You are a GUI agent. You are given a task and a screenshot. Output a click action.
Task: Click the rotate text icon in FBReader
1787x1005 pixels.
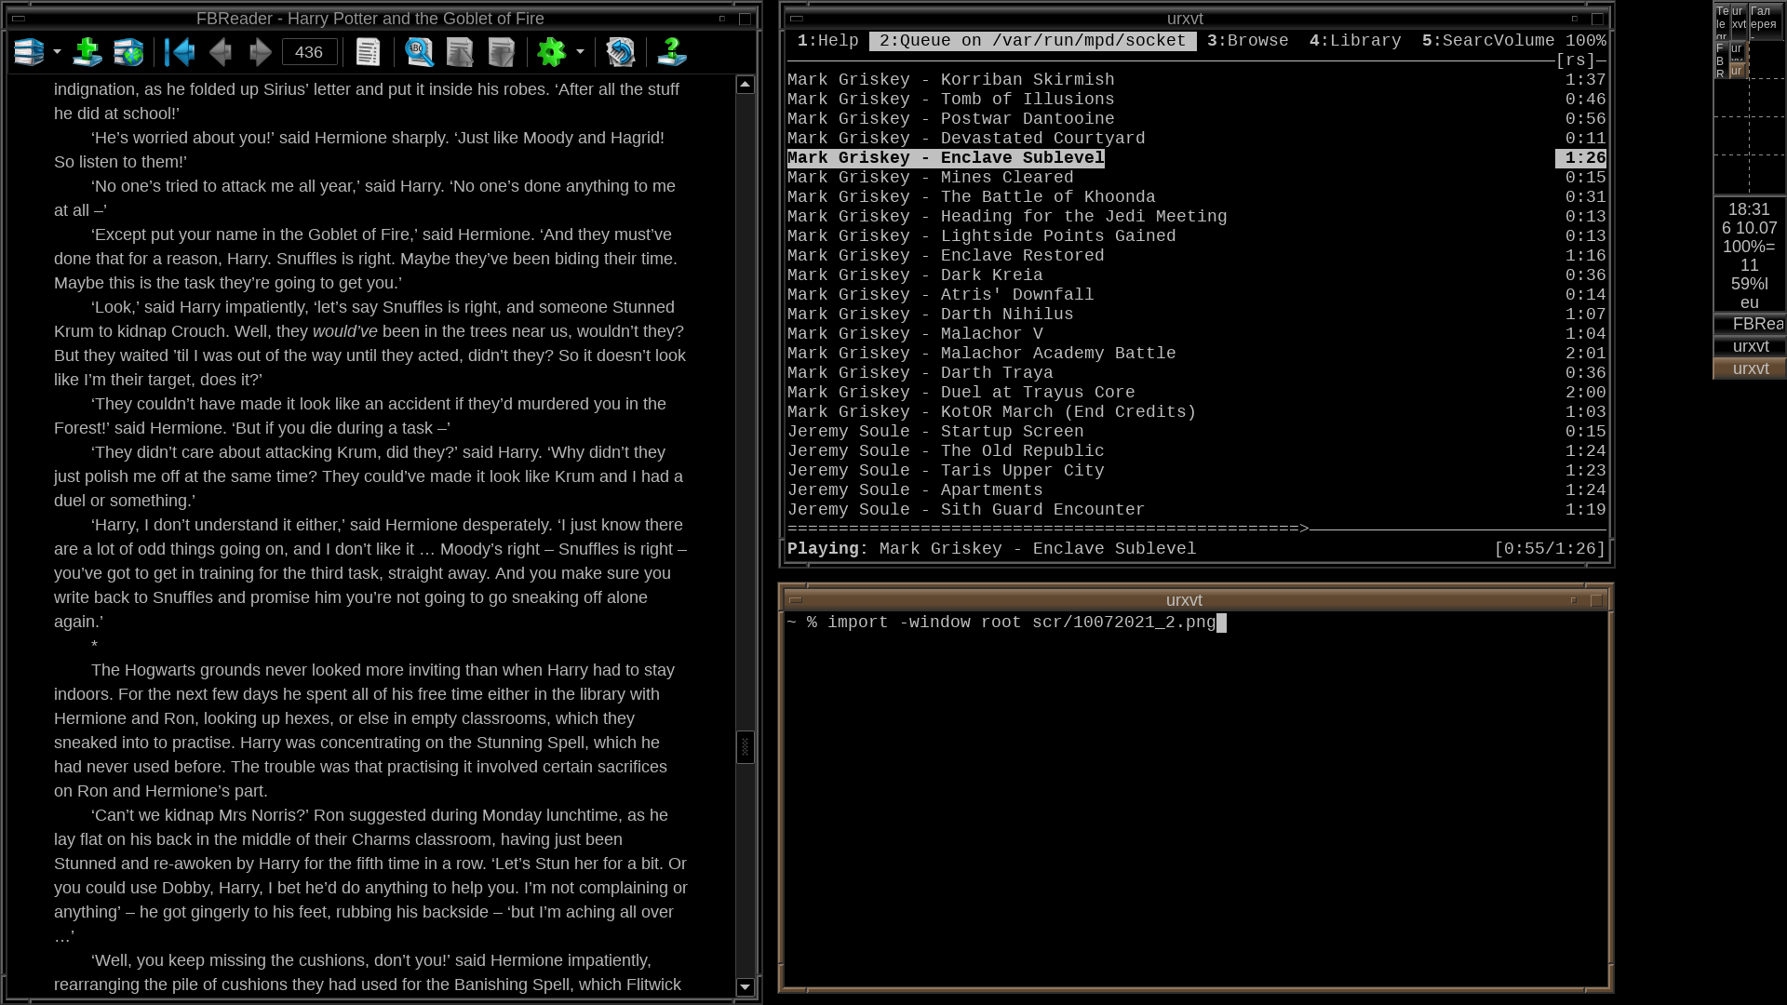click(621, 52)
